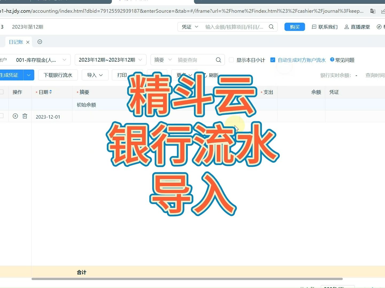Screen dimensions: 385x288
Task: Switch to the 日记账 tab
Action: 16,42
